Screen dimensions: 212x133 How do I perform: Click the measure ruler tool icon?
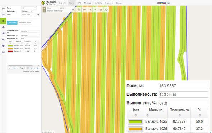[84, 10]
